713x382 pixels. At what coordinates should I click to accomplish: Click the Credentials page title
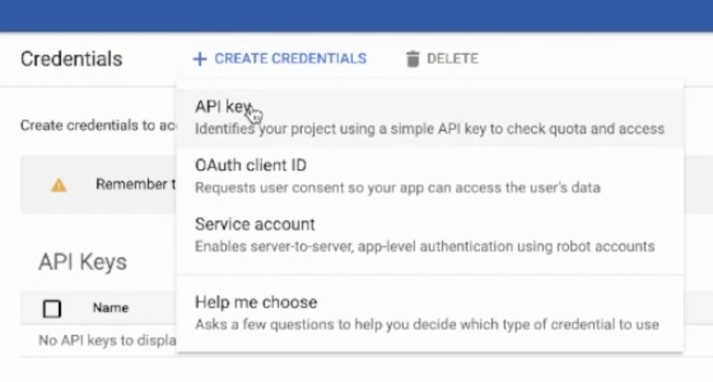click(x=71, y=59)
